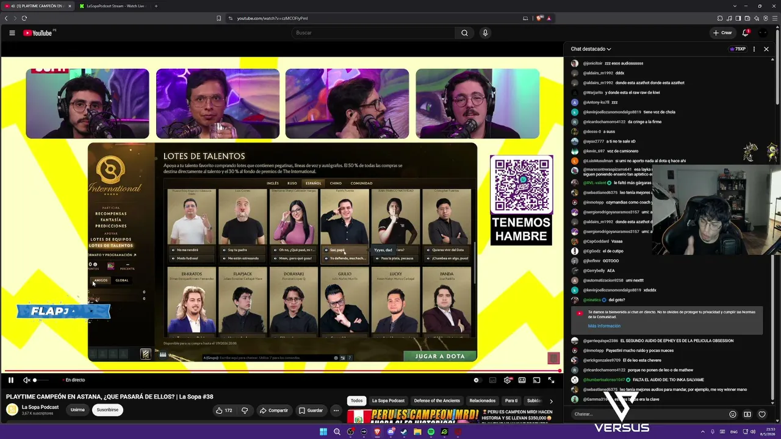Click the YouTube search magnifier button

click(464, 33)
